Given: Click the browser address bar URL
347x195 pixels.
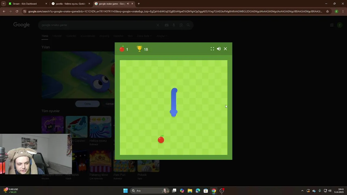Looking at the screenshot, I should click(x=175, y=11).
